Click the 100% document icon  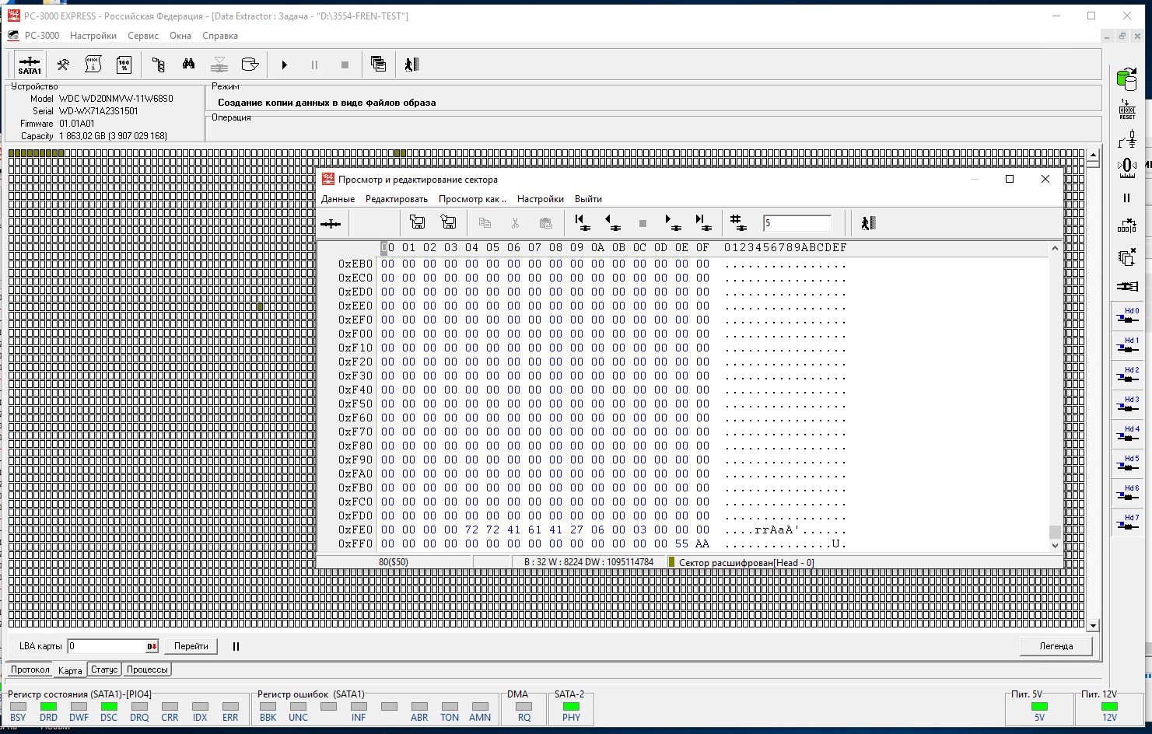(x=124, y=65)
